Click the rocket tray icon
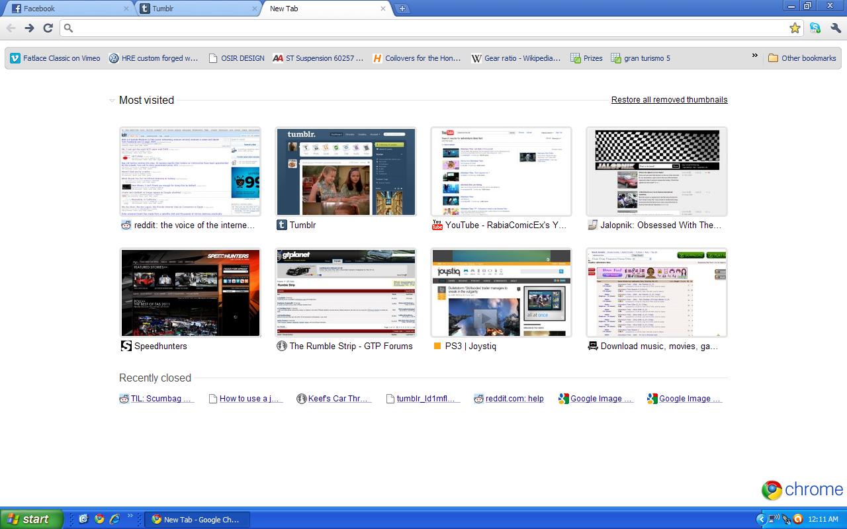Screen dimensions: 847x529 (785, 519)
